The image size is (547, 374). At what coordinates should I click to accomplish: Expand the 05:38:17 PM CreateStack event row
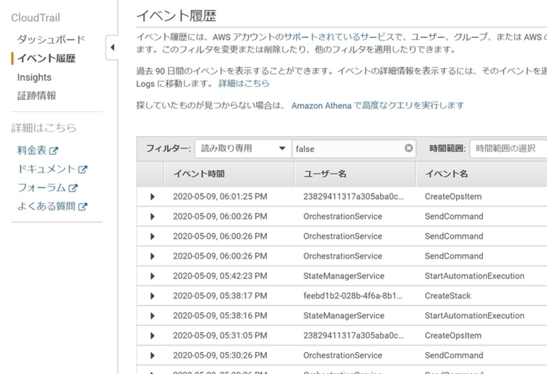pos(152,296)
